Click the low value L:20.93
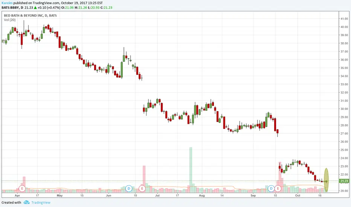 coord(94,8)
